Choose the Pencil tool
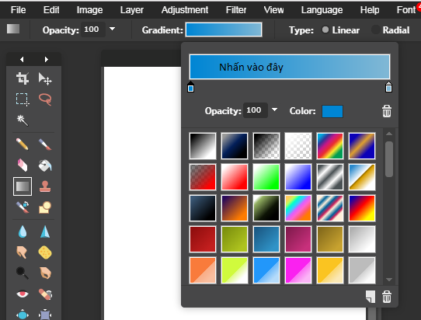This screenshot has width=421, height=320. coord(23,144)
